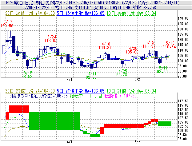Click the 3/15 93.53 low label
This screenshot has width=192, height=146.
(x=27, y=75)
